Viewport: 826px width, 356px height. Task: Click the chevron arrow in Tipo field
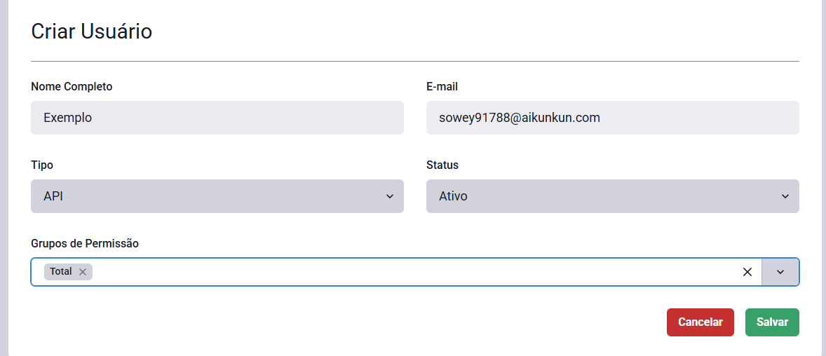click(390, 196)
